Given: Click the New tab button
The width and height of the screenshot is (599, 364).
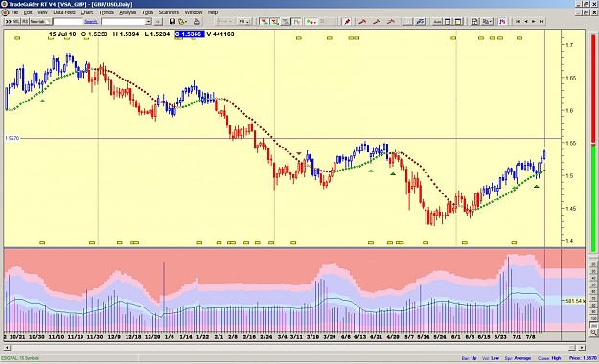Looking at the screenshot, I should 40,22.
